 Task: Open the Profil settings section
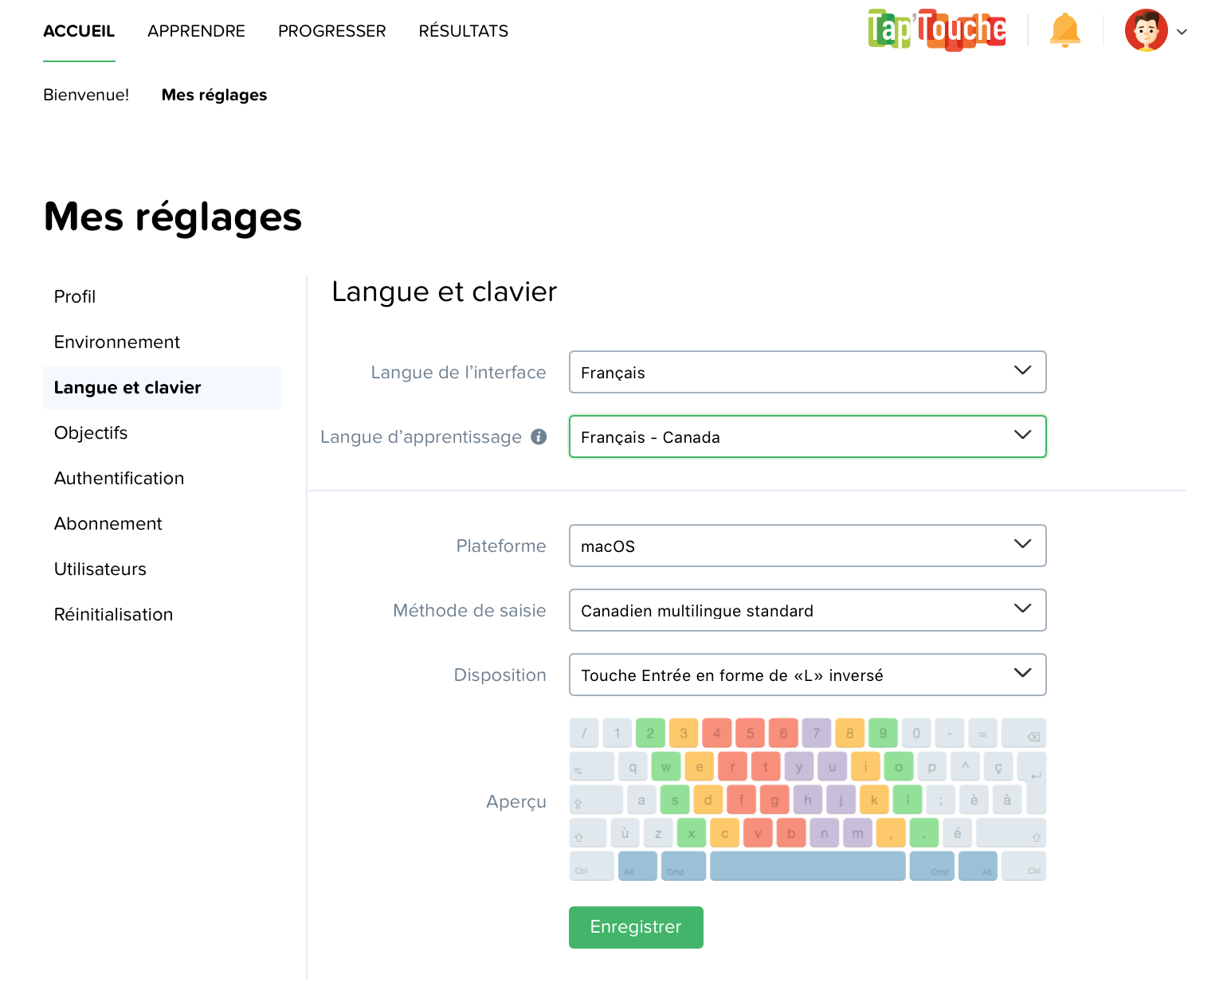point(74,296)
